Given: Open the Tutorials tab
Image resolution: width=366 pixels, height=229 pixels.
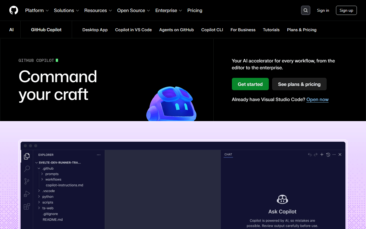Looking at the screenshot, I should click(271, 30).
